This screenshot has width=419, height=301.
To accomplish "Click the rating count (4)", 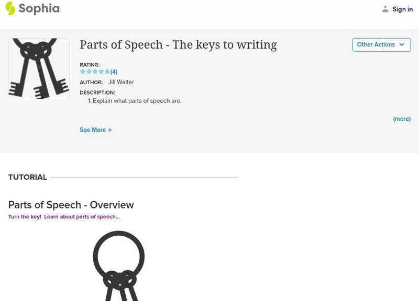I will [114, 72].
